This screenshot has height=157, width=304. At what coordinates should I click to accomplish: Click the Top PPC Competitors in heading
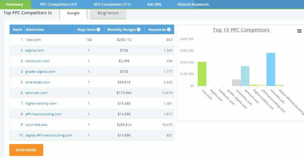(28, 13)
